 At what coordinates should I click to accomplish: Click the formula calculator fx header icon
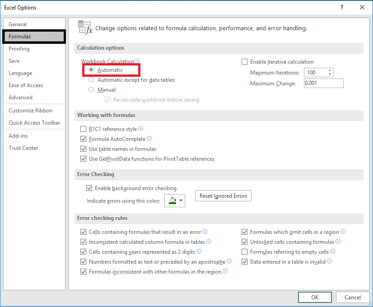85,28
